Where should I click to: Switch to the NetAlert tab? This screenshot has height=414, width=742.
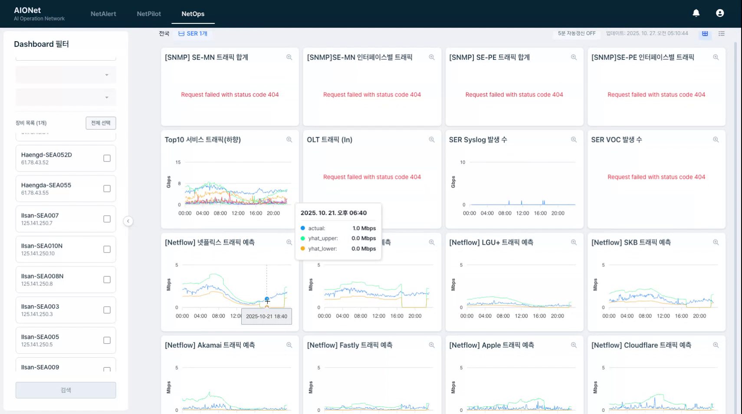point(103,14)
